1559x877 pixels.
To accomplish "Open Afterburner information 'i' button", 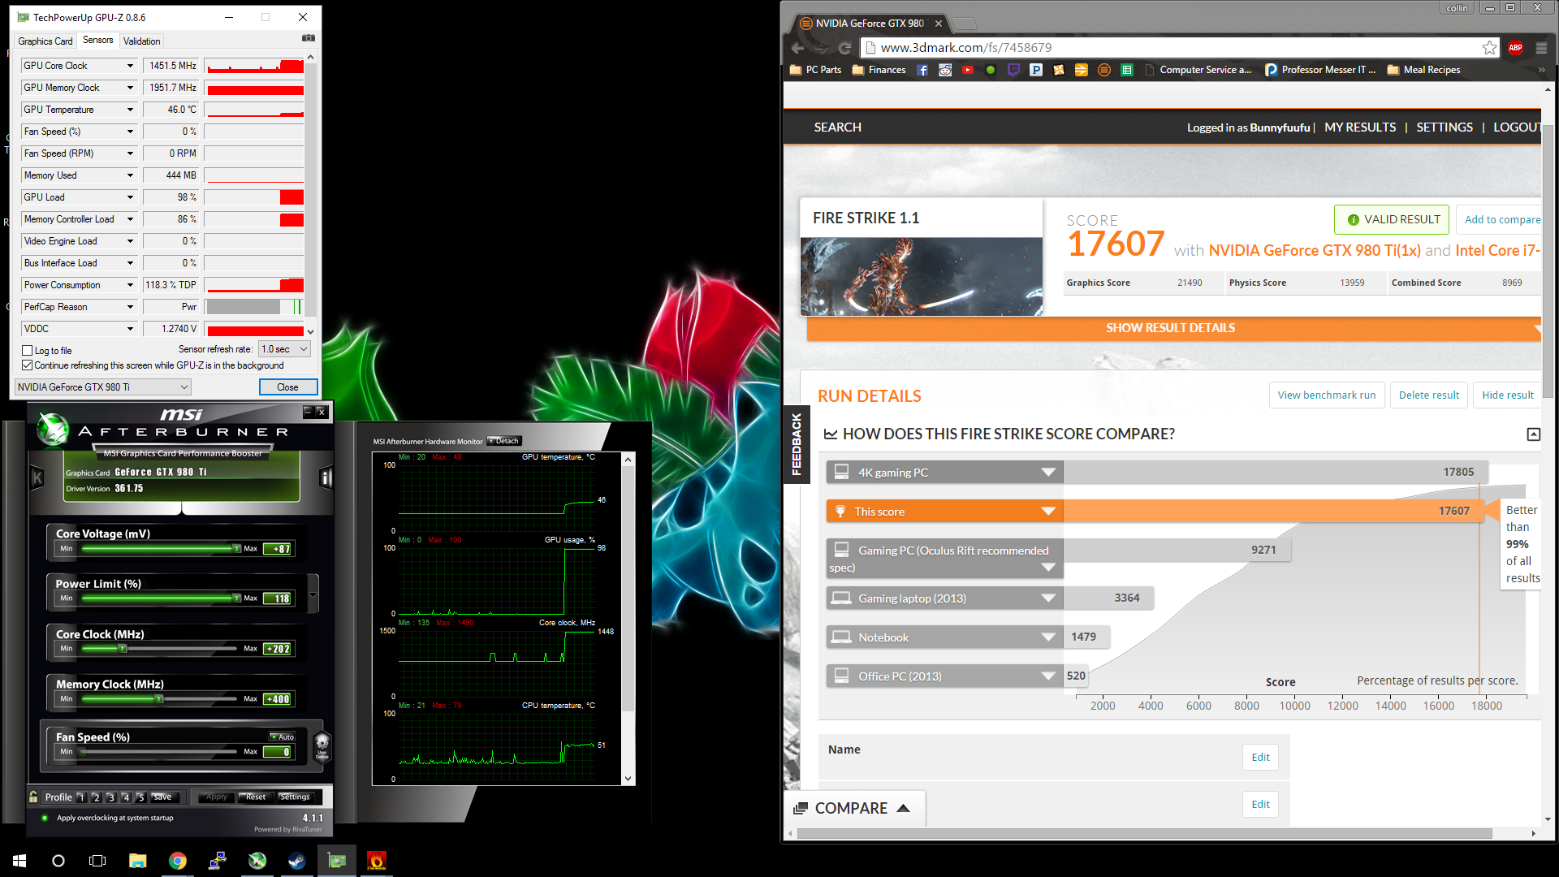I will point(326,478).
